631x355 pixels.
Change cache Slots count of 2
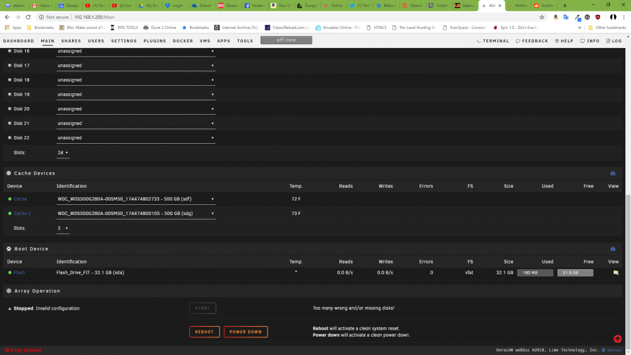click(x=62, y=228)
